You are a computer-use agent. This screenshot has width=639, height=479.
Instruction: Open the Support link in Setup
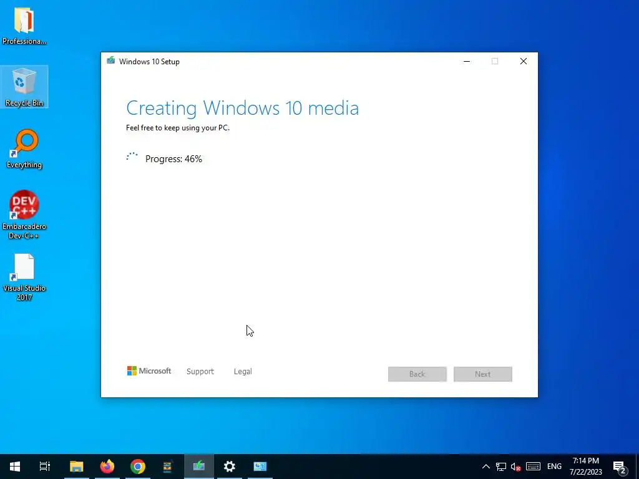click(200, 372)
